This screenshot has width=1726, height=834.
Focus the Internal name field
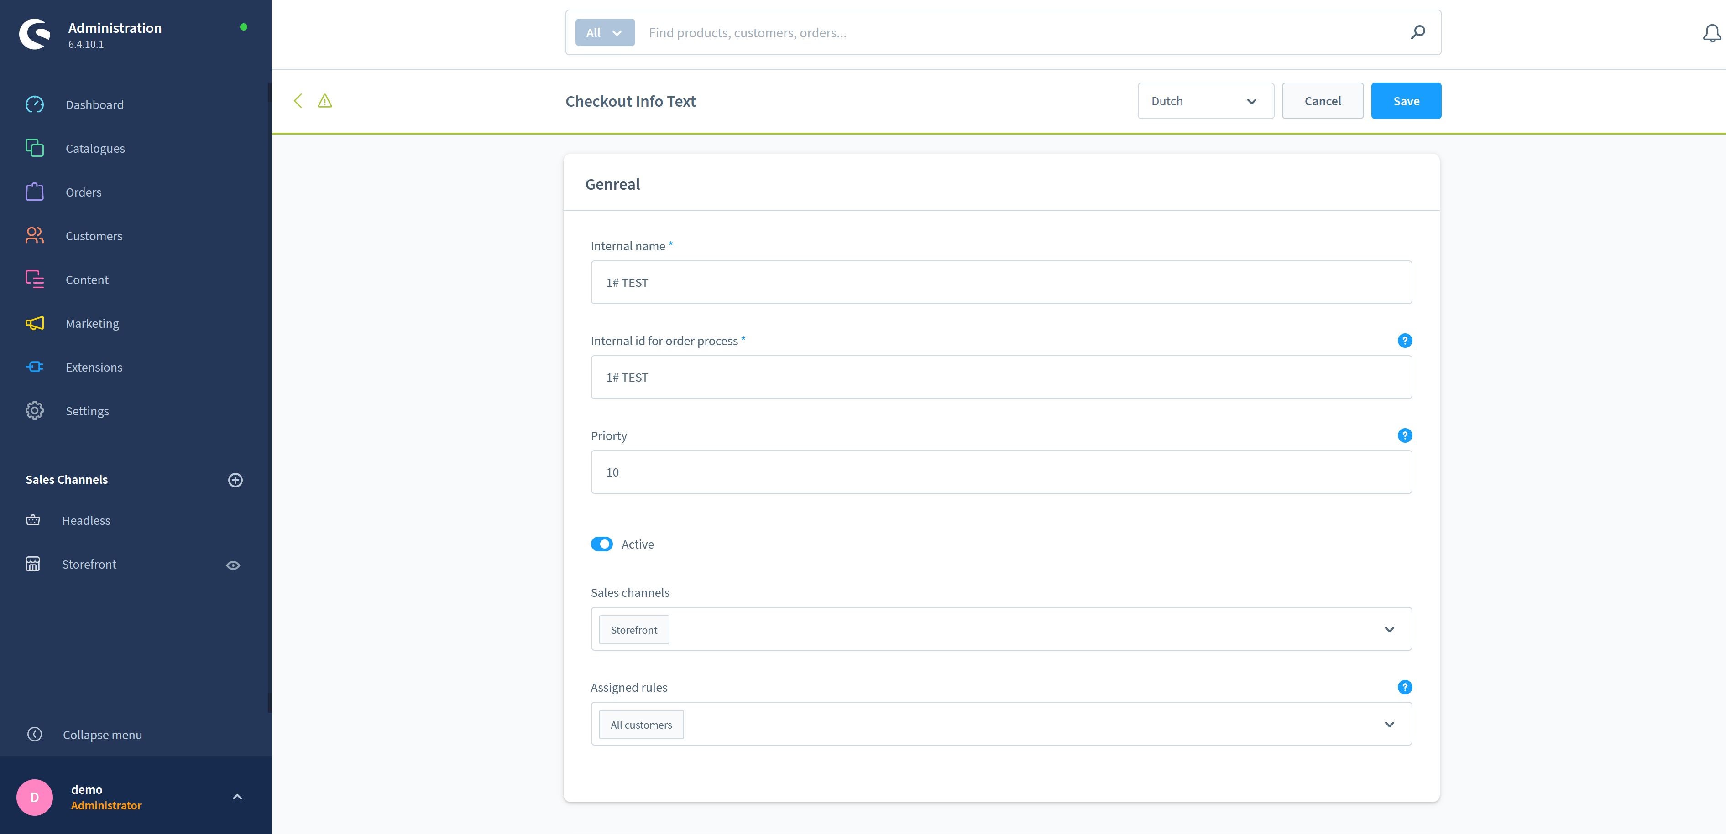click(x=1001, y=282)
